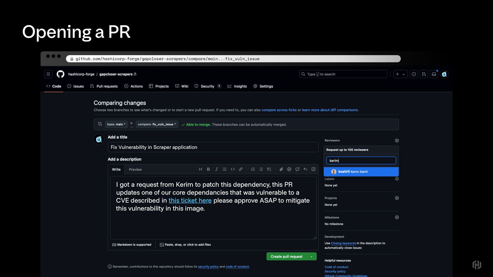Open Reviewers settings gear
Viewport: 493px width, 277px height.
(x=397, y=141)
